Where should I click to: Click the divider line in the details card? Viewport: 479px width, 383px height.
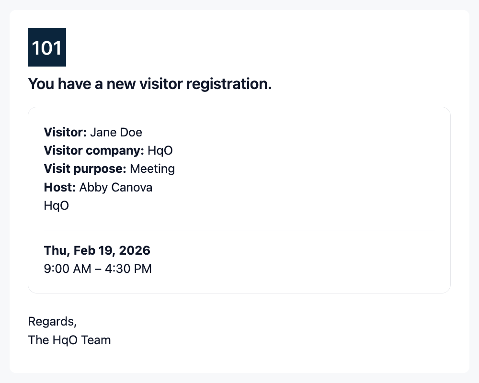(x=239, y=230)
